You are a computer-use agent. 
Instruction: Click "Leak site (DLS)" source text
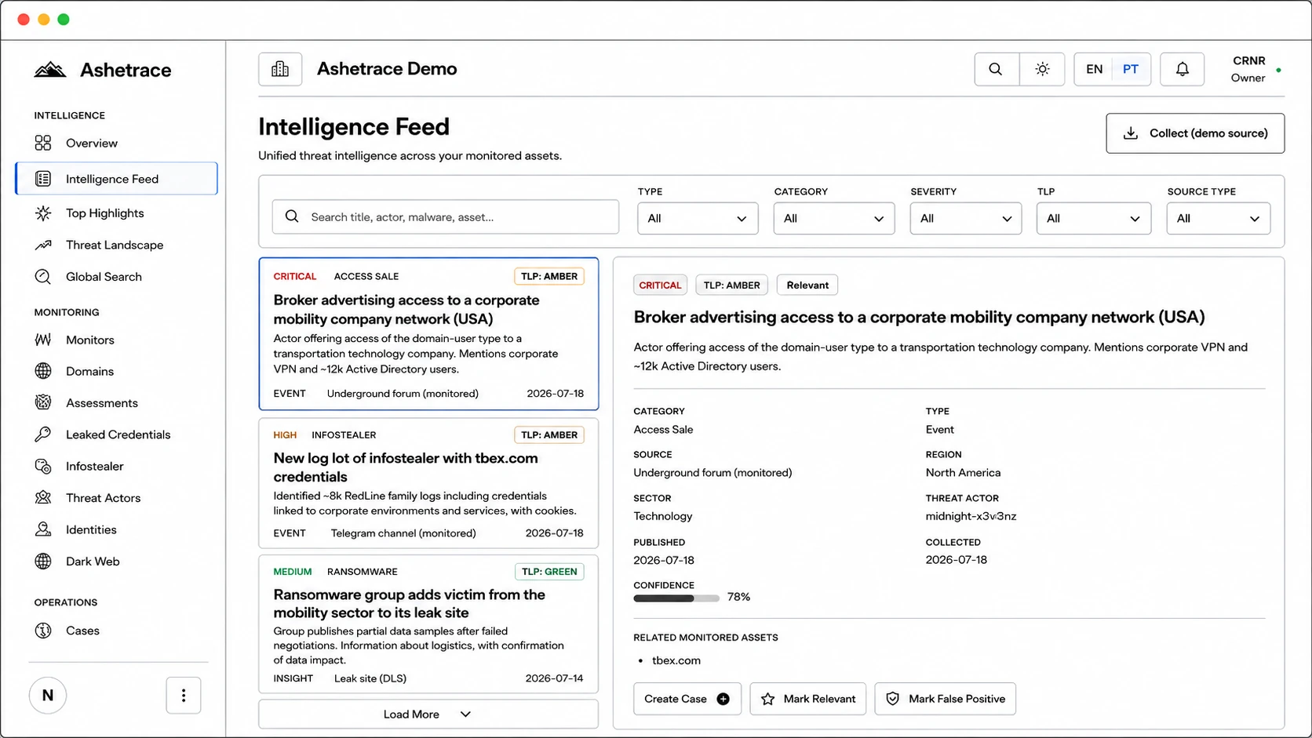(370, 678)
